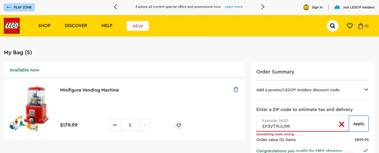Click the 'Order Summary' heading

275,72
